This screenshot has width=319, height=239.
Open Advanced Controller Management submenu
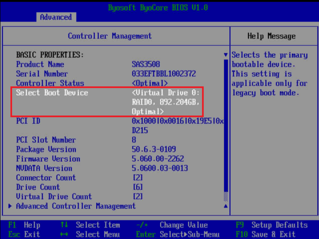(76, 206)
